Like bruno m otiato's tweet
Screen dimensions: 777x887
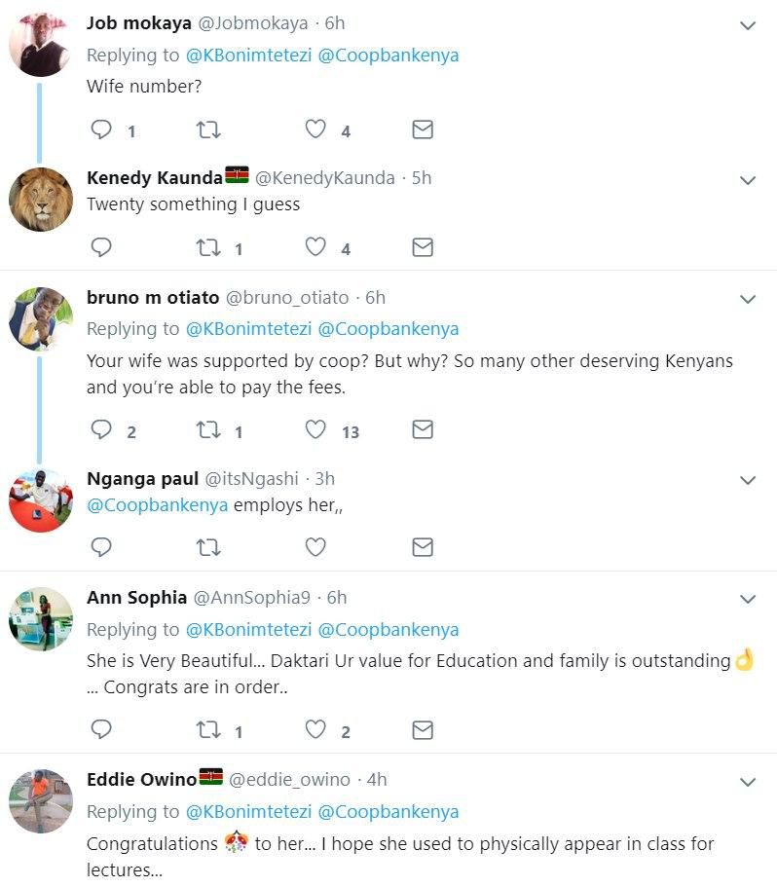[x=315, y=429]
